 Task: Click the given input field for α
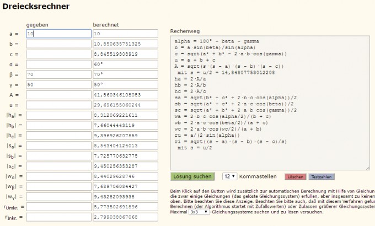point(58,64)
